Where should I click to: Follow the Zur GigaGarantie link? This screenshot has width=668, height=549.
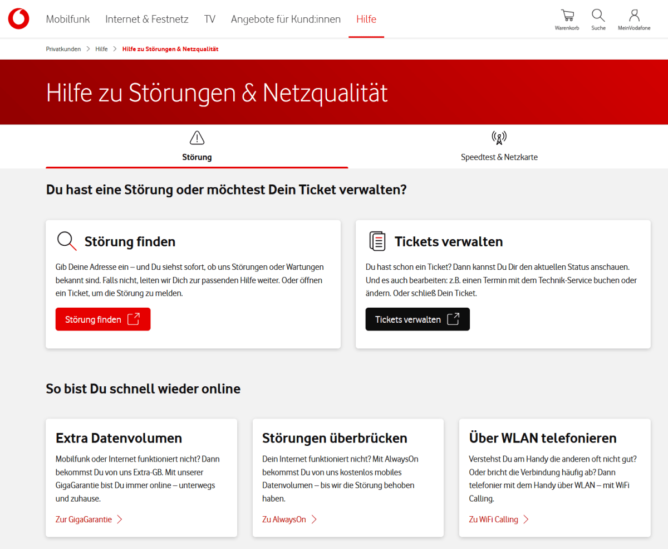coord(84,519)
